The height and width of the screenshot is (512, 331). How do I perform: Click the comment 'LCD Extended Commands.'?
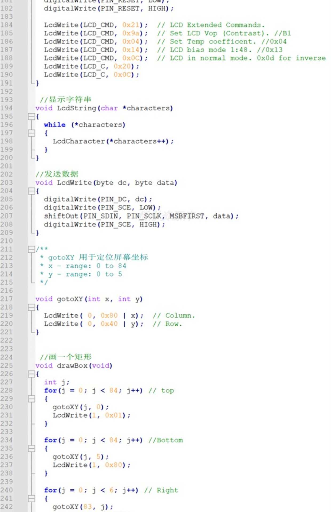coord(217,25)
